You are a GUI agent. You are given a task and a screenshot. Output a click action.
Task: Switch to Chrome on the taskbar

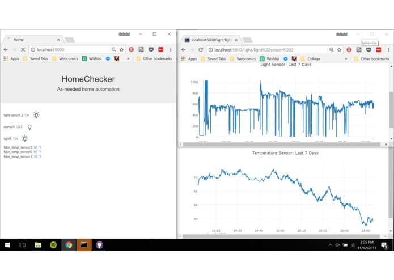click(69, 245)
